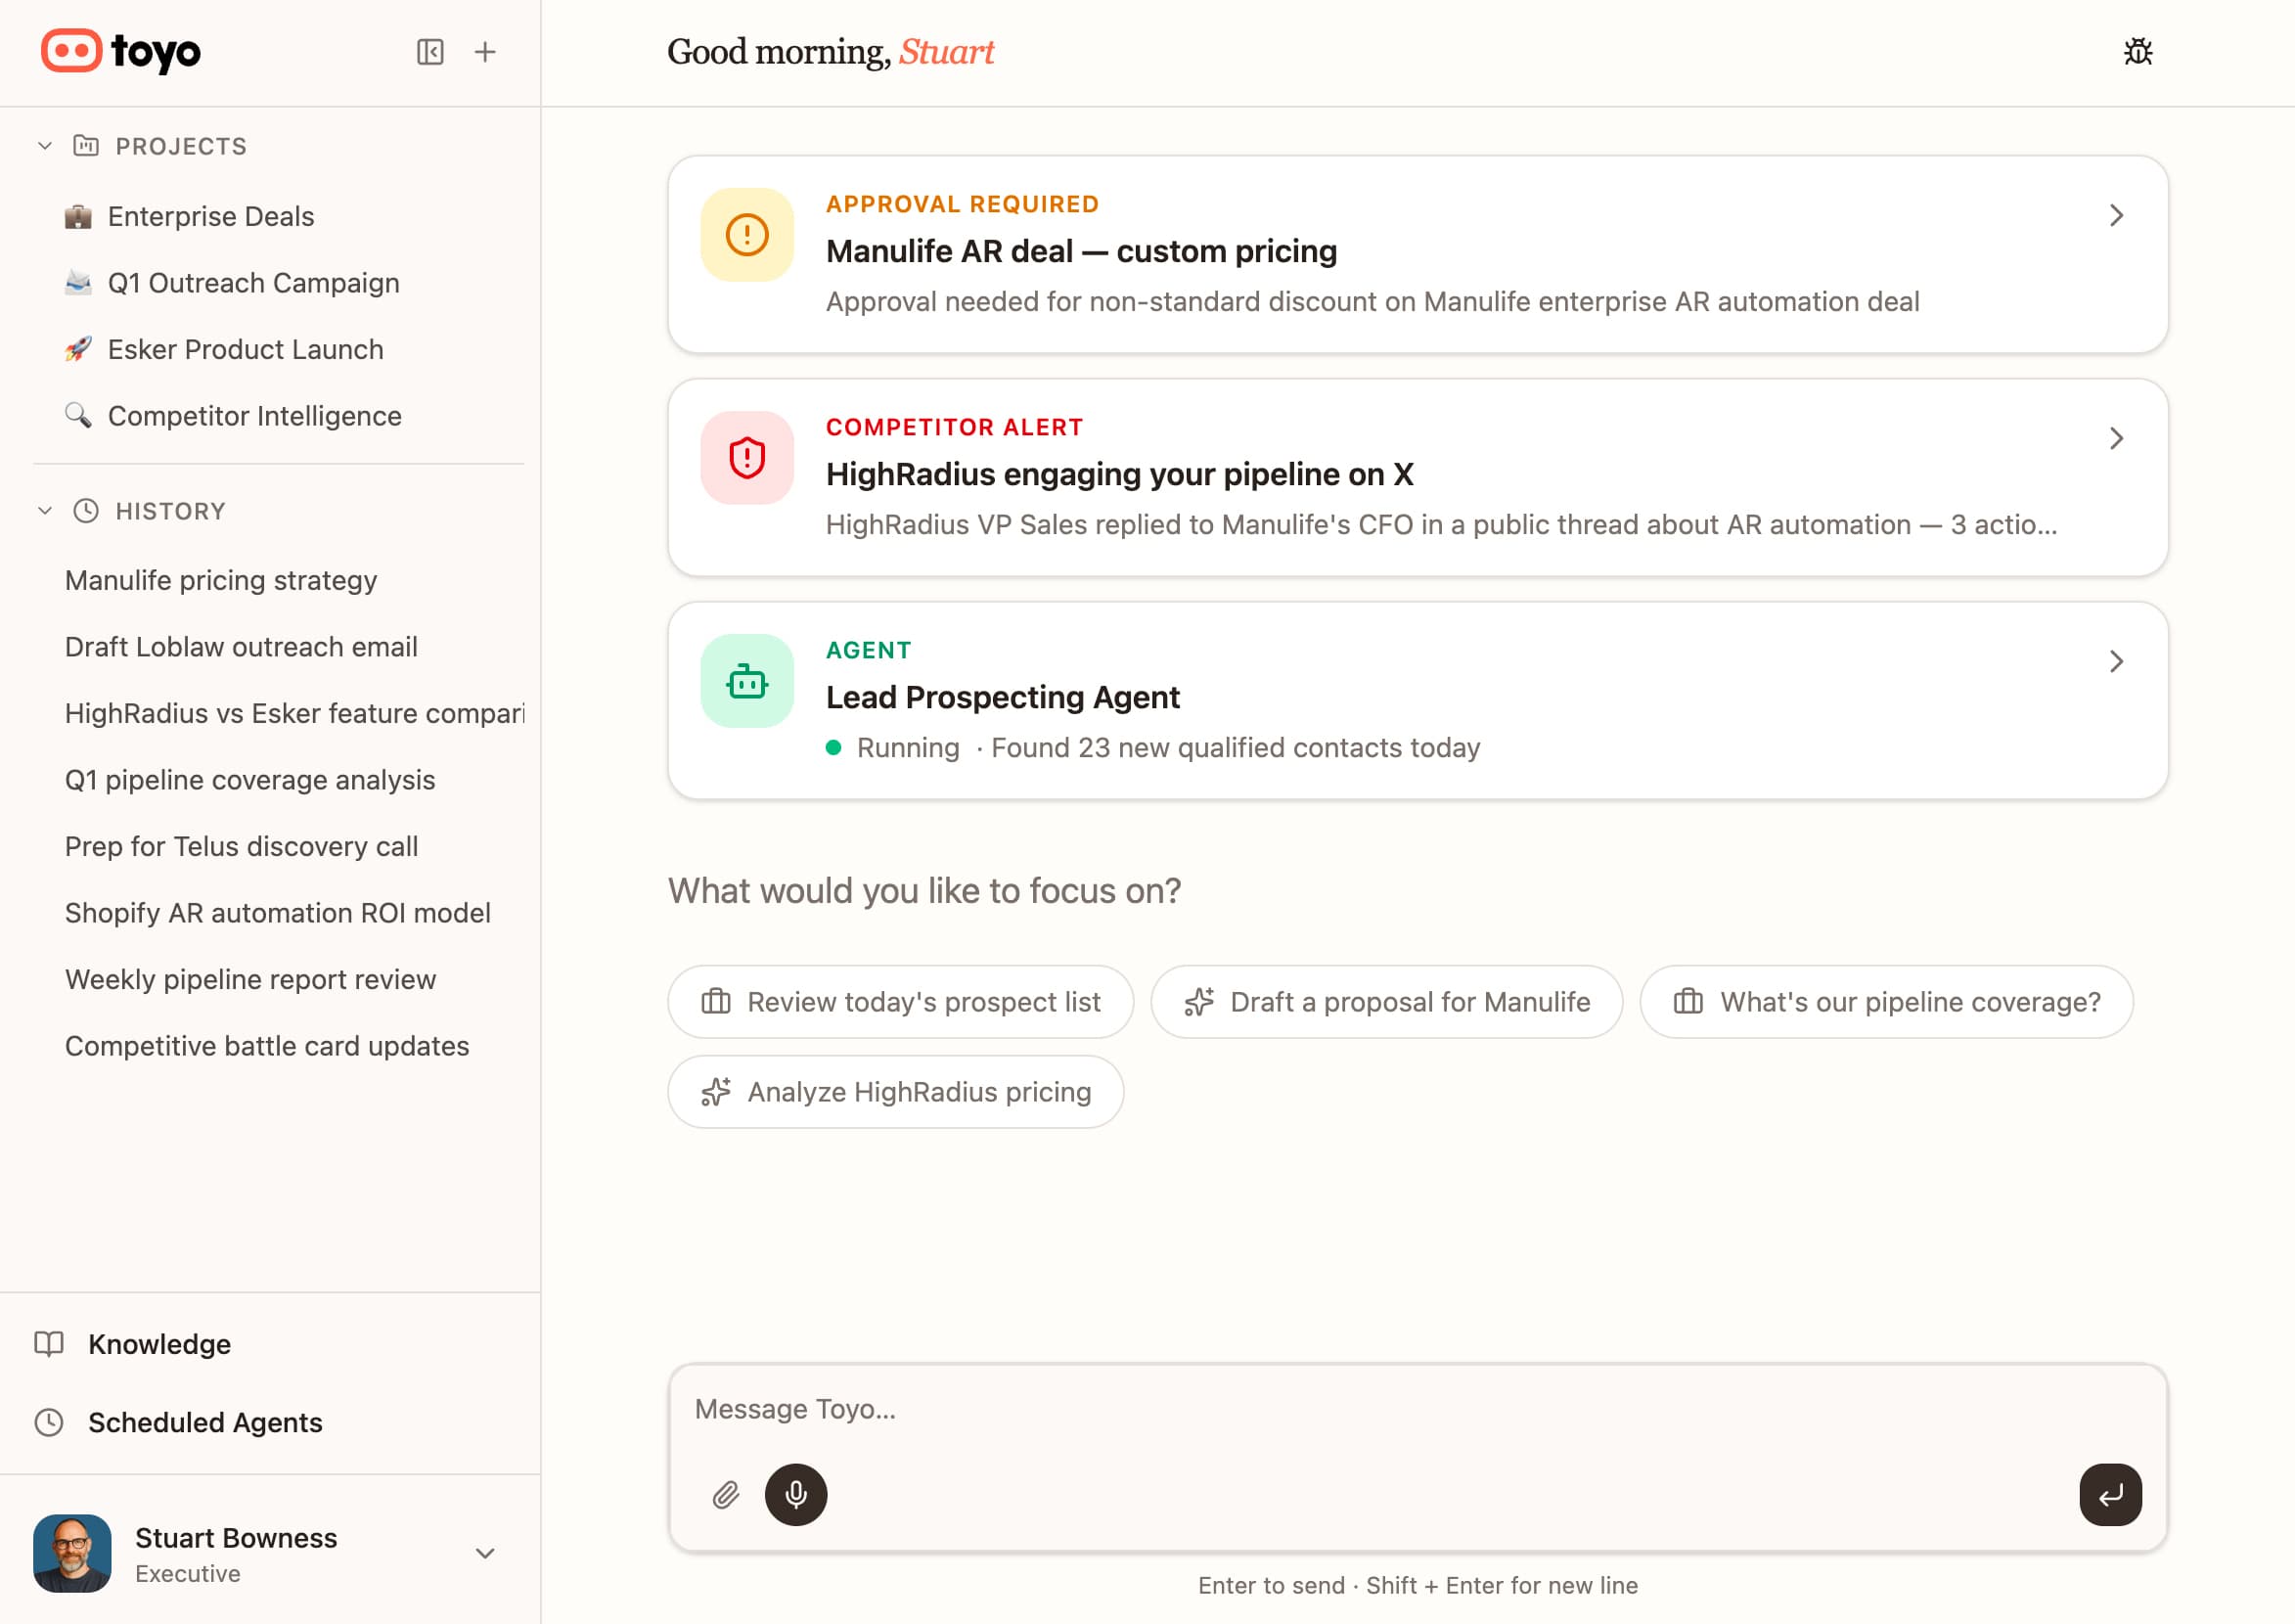Click the paperclip attach icon
The height and width of the screenshot is (1624, 2295).
click(726, 1494)
